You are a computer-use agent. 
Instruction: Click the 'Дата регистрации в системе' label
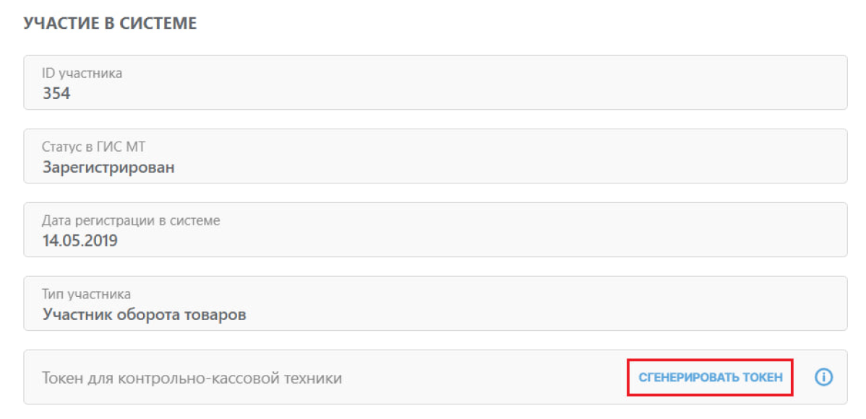(131, 221)
